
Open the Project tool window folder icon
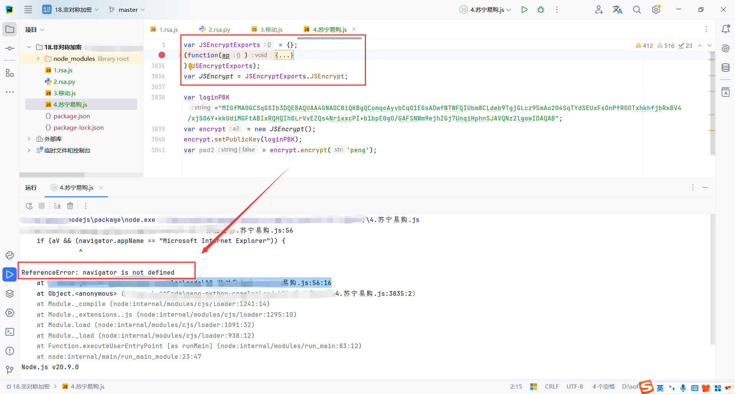point(10,29)
